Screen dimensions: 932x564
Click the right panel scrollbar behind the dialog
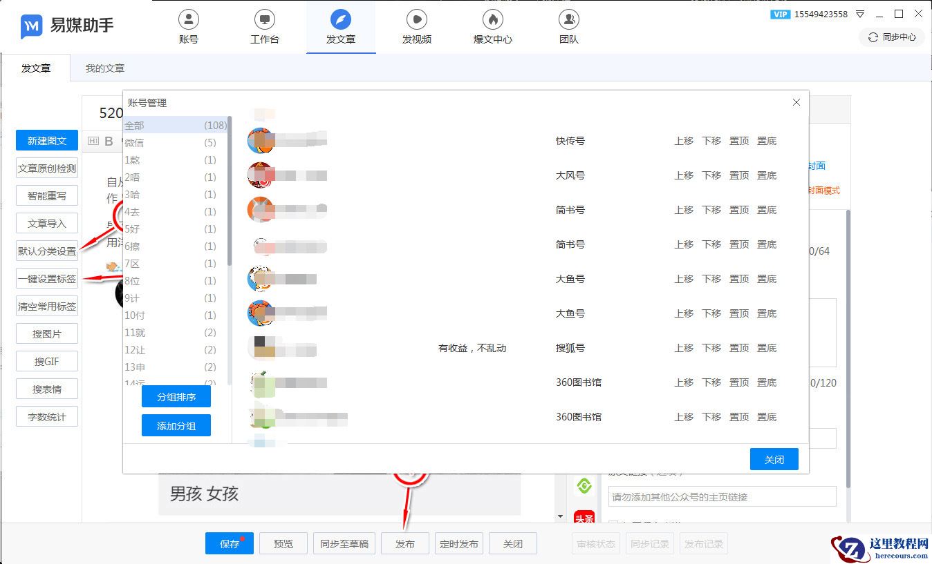848,349
